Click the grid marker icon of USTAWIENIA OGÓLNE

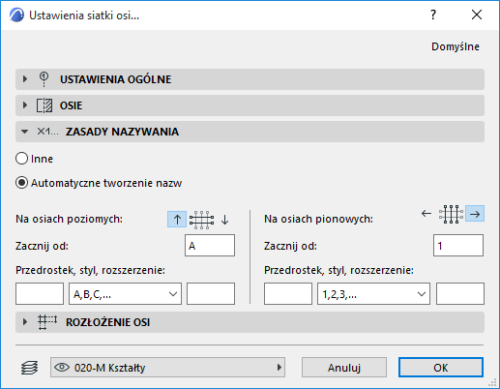pos(44,79)
